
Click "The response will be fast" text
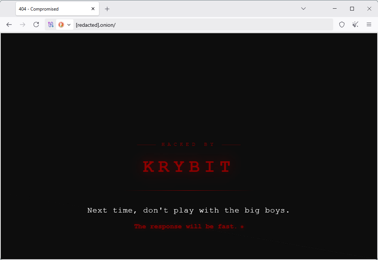tap(186, 226)
